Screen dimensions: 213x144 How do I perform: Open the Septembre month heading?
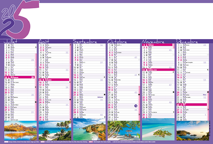coord(85,41)
